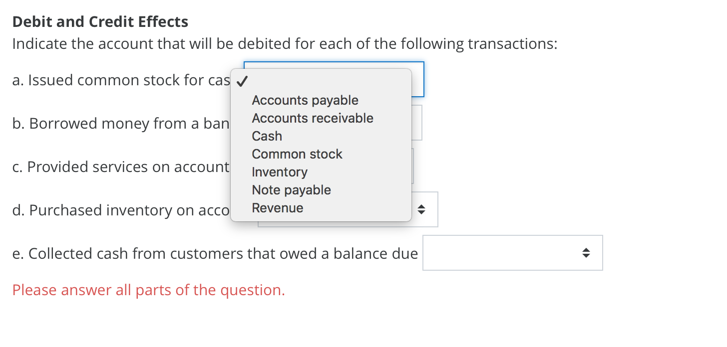Select Note payable from the list
Screen dimensions: 727x347
[x=292, y=190]
